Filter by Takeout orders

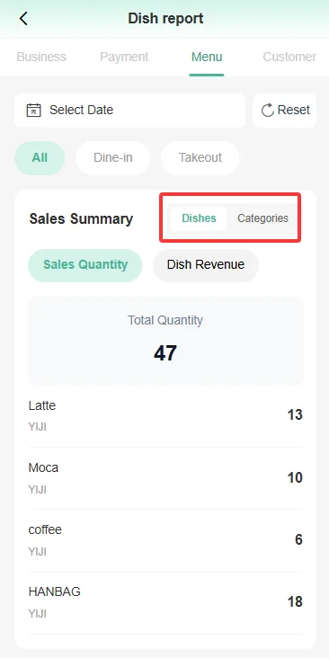[x=200, y=158]
